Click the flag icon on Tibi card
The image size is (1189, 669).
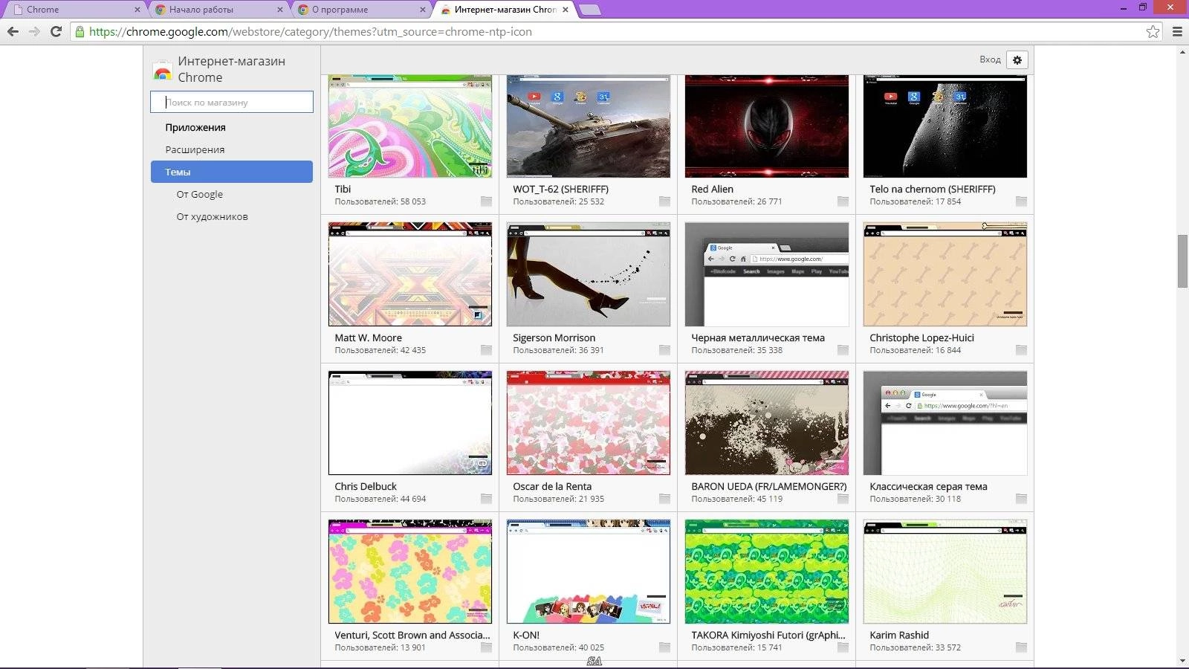(486, 201)
